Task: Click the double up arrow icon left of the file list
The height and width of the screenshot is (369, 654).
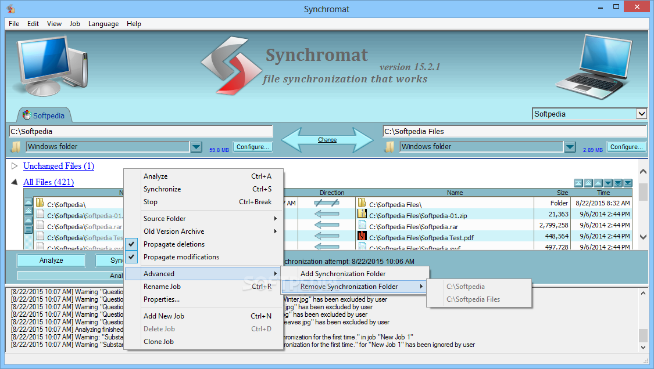Action: tap(28, 211)
